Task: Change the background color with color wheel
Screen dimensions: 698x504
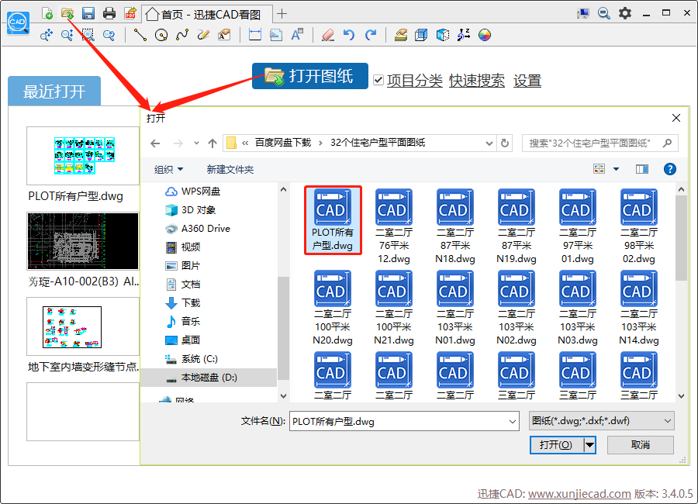Action: tap(484, 35)
